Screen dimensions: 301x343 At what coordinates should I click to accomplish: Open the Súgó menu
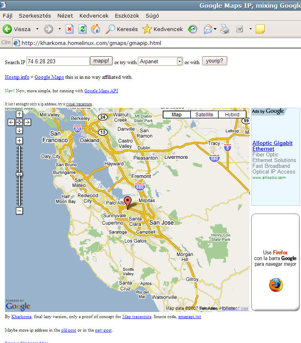152,16
